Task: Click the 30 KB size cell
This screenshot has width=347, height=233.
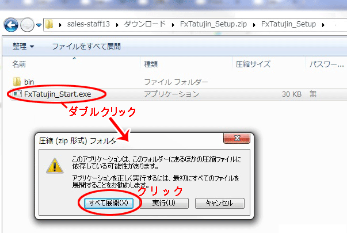Action: coord(292,94)
